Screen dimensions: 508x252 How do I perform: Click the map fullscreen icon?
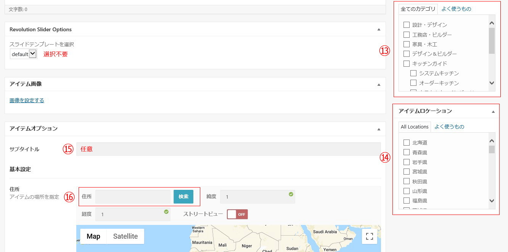coord(369,236)
